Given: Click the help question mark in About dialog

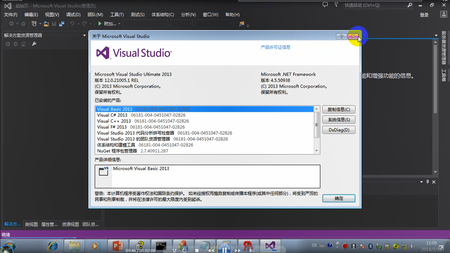Looking at the screenshot, I should (x=341, y=36).
